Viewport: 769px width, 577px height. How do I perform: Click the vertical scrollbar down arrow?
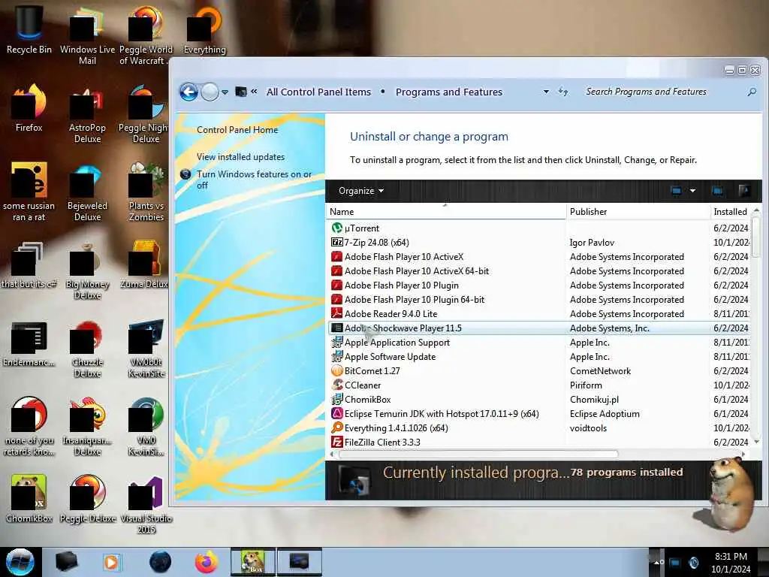757,442
